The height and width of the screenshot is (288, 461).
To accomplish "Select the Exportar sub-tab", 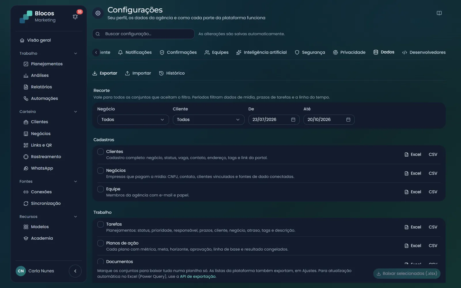I will [105, 73].
